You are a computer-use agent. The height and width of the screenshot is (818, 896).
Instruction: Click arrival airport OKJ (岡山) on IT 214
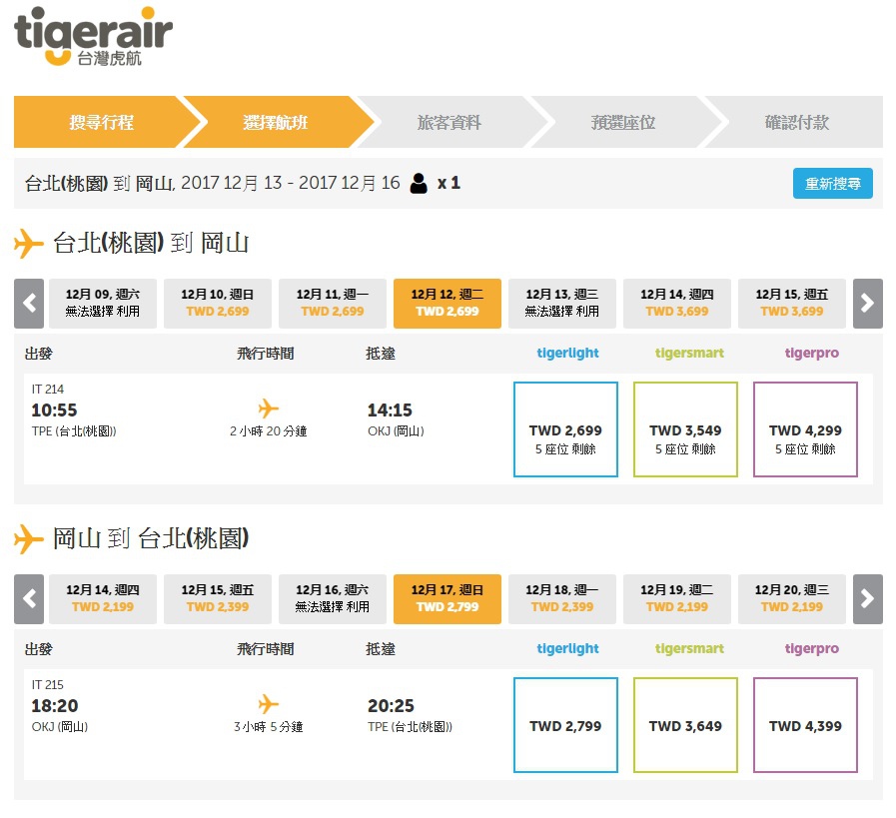point(396,431)
